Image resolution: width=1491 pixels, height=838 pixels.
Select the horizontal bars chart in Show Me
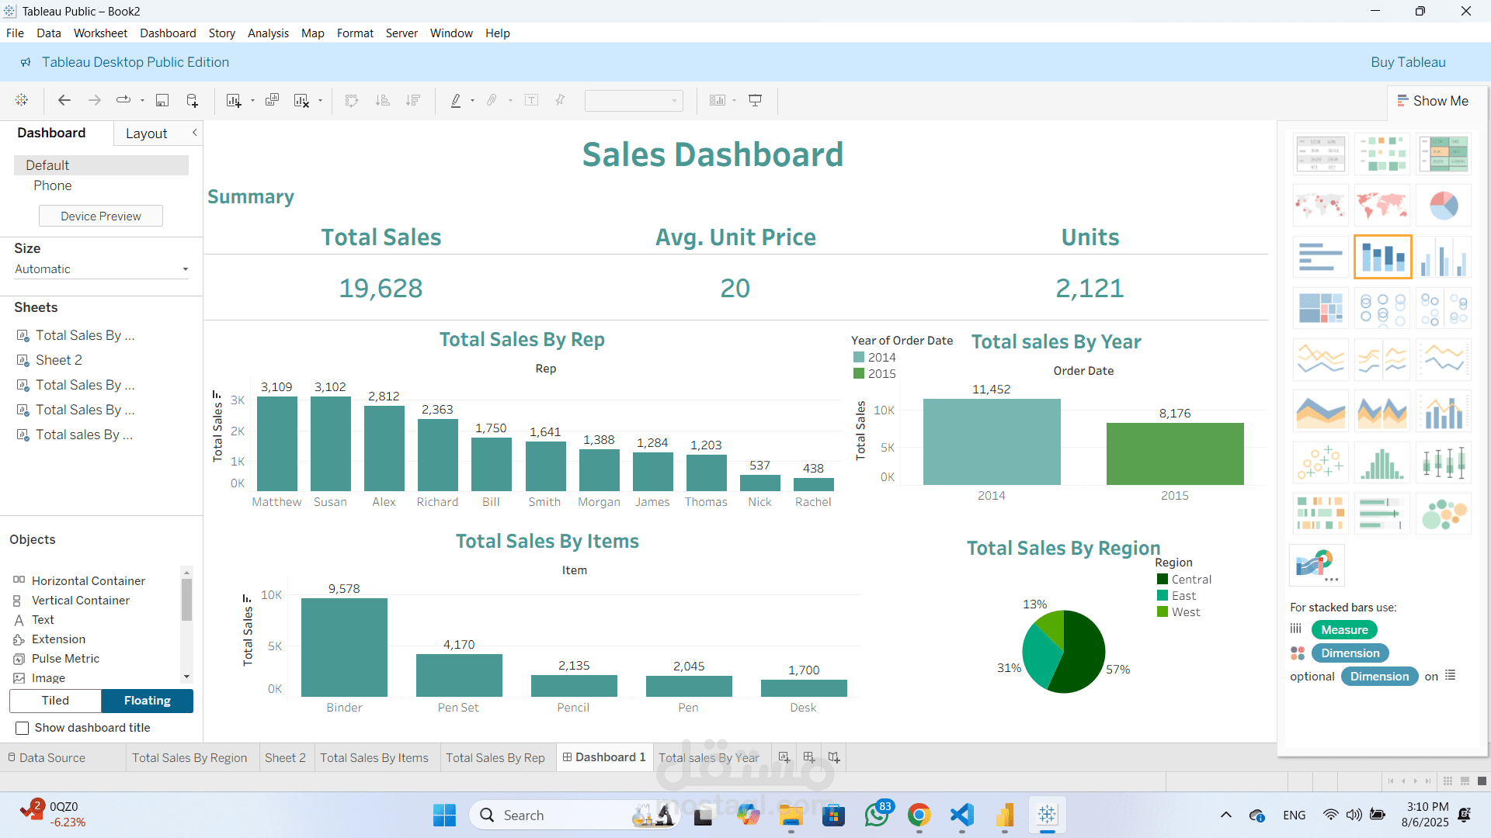click(x=1321, y=257)
